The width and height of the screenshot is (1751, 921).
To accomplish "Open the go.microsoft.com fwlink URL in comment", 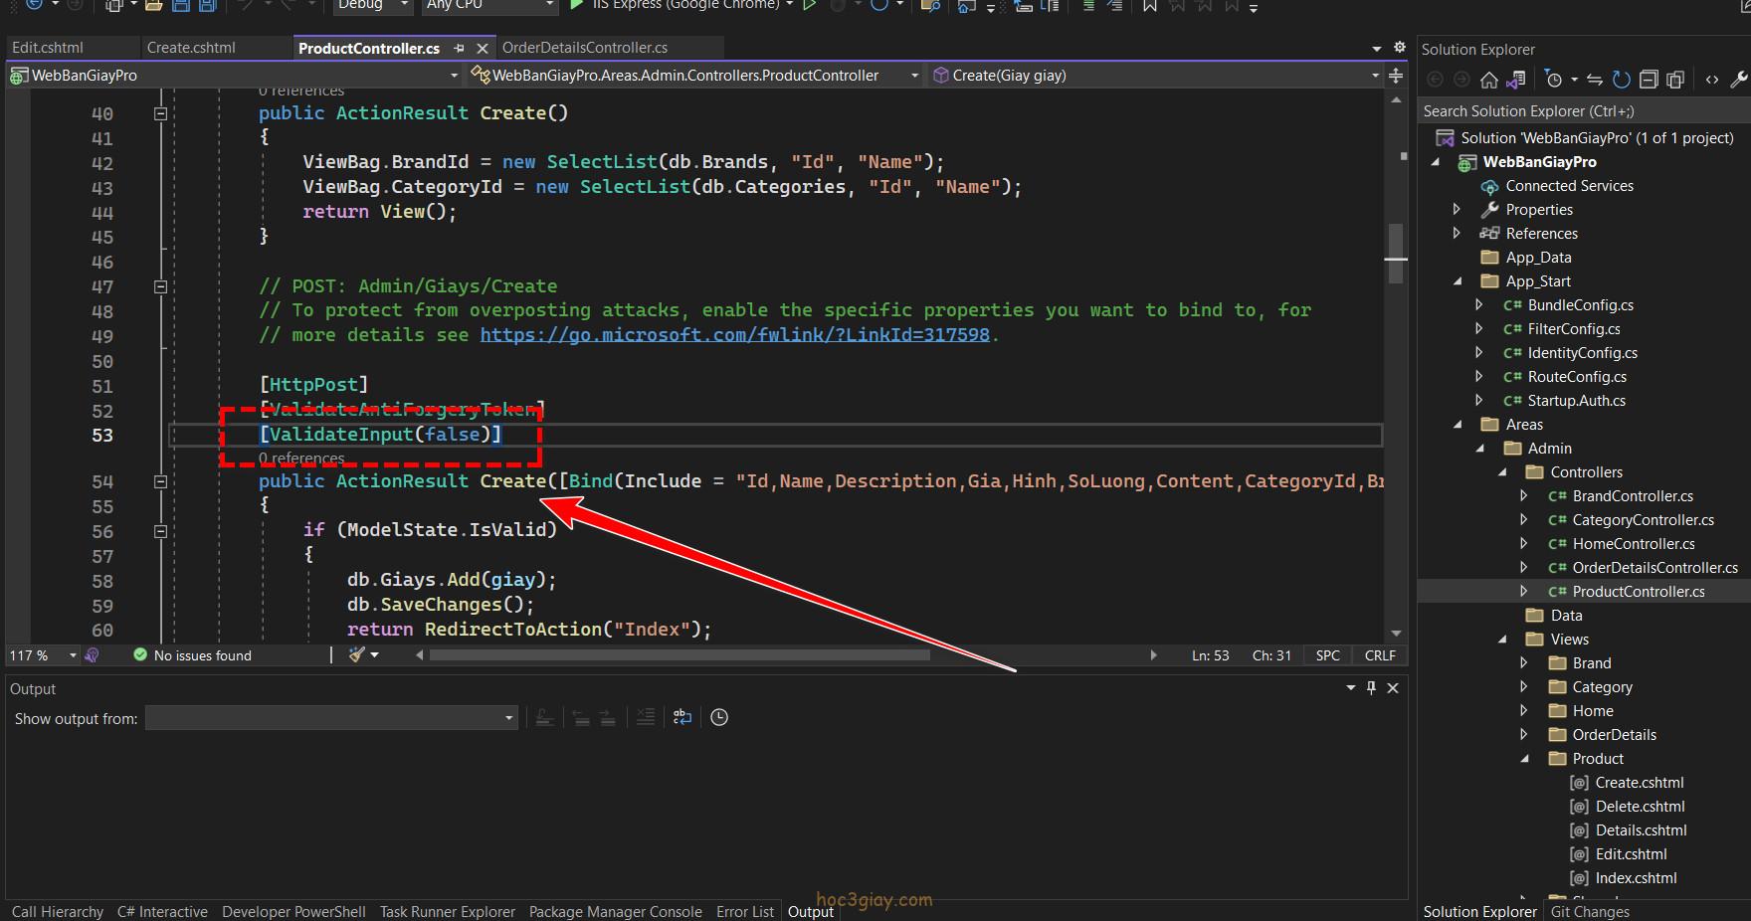I will point(734,335).
